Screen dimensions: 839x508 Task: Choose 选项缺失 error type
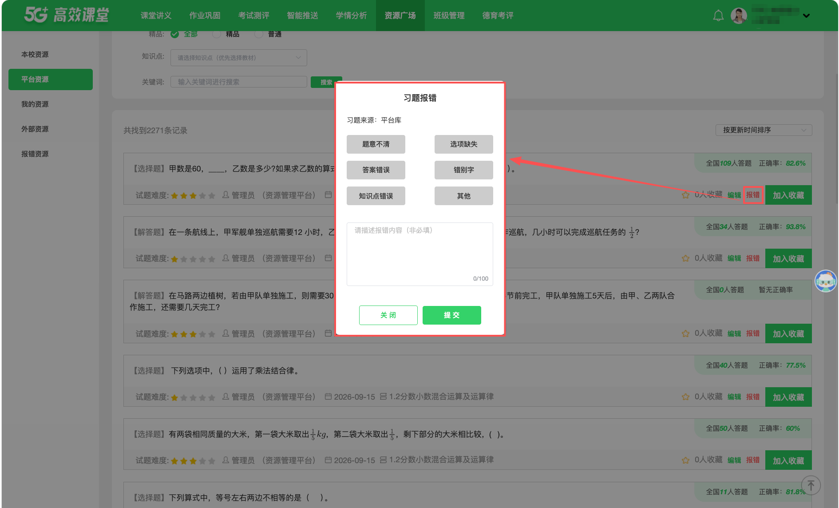coord(464,144)
